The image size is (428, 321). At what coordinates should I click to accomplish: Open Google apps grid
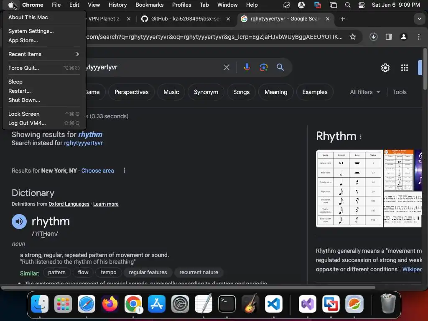(404, 67)
